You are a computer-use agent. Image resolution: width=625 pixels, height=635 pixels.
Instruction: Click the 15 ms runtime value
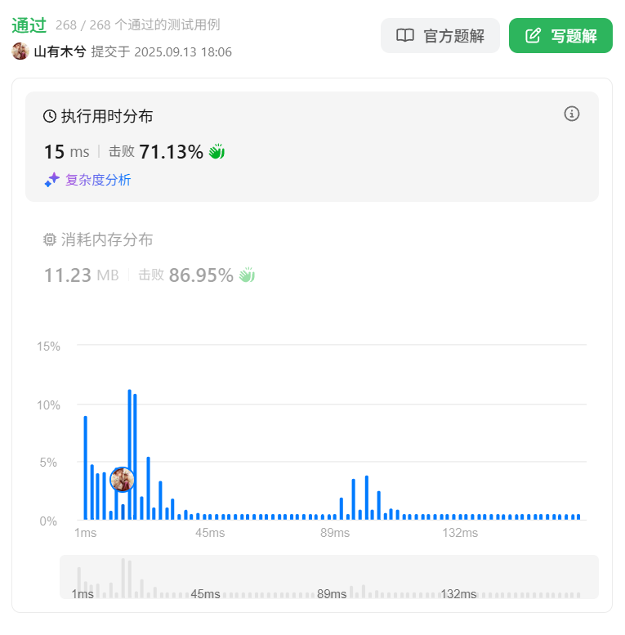tap(67, 152)
